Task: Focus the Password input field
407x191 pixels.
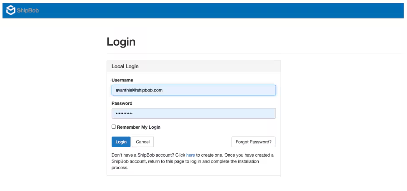Action: [x=193, y=113]
